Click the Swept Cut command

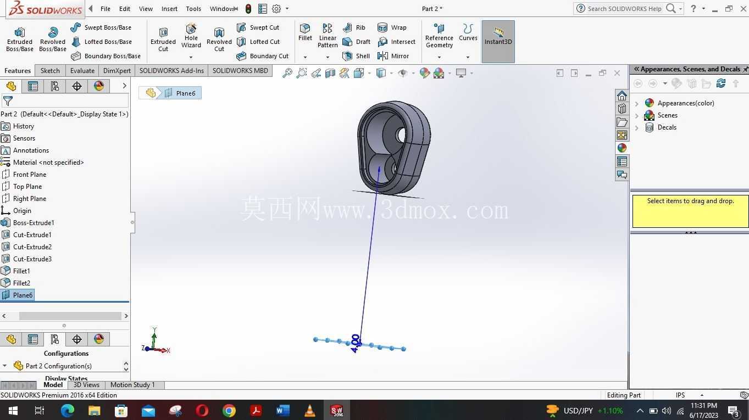click(x=258, y=27)
